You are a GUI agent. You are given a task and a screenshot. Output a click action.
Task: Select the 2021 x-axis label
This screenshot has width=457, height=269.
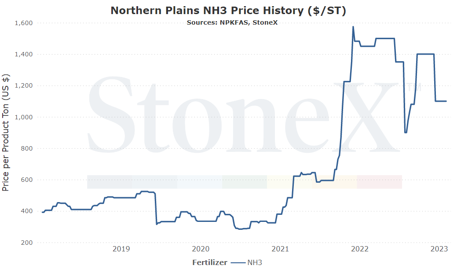pyautogui.click(x=280, y=249)
